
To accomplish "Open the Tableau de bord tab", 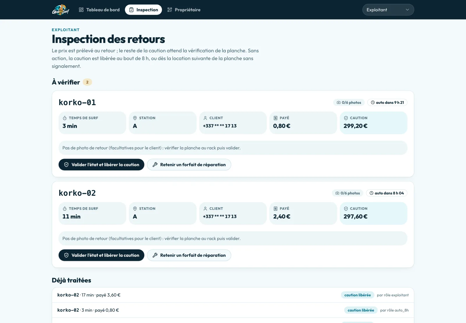I will tap(99, 10).
